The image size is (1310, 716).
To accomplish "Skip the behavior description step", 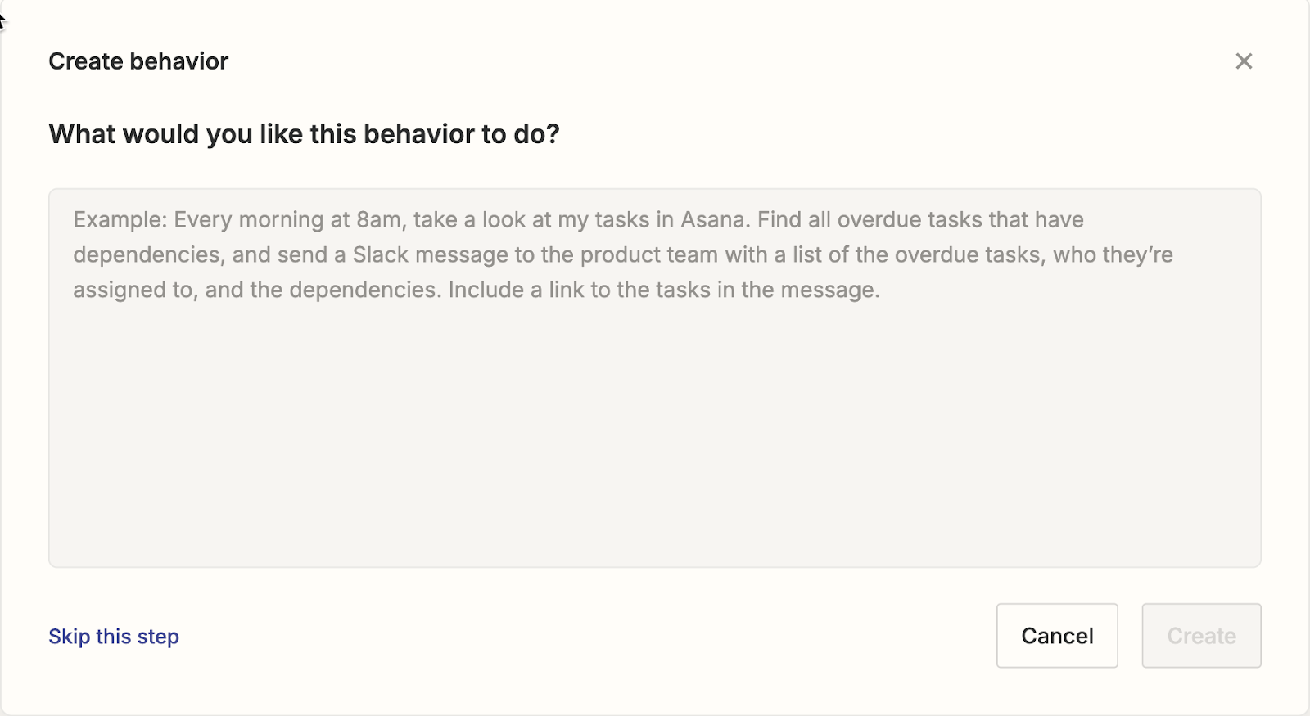I will tap(114, 637).
